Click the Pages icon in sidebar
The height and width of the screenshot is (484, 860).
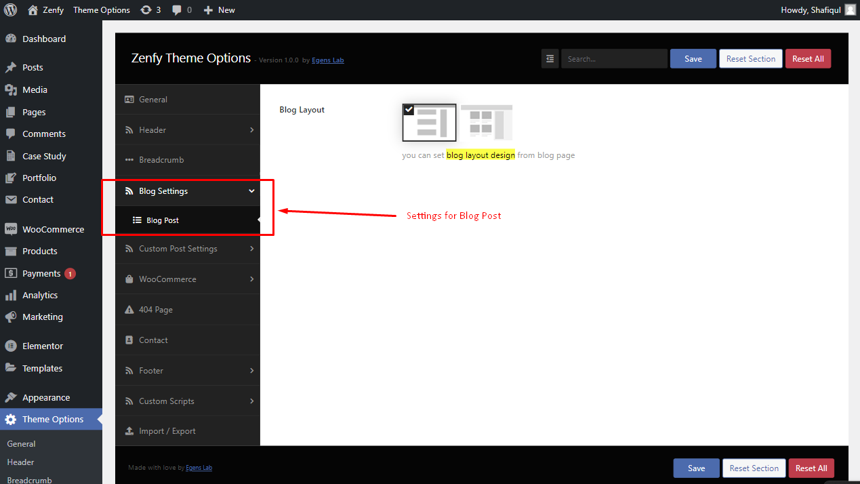click(11, 112)
